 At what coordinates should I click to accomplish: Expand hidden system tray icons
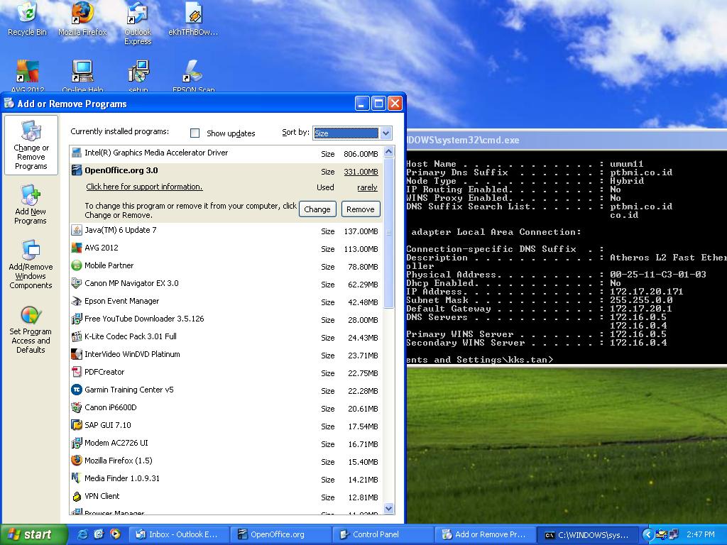click(647, 534)
